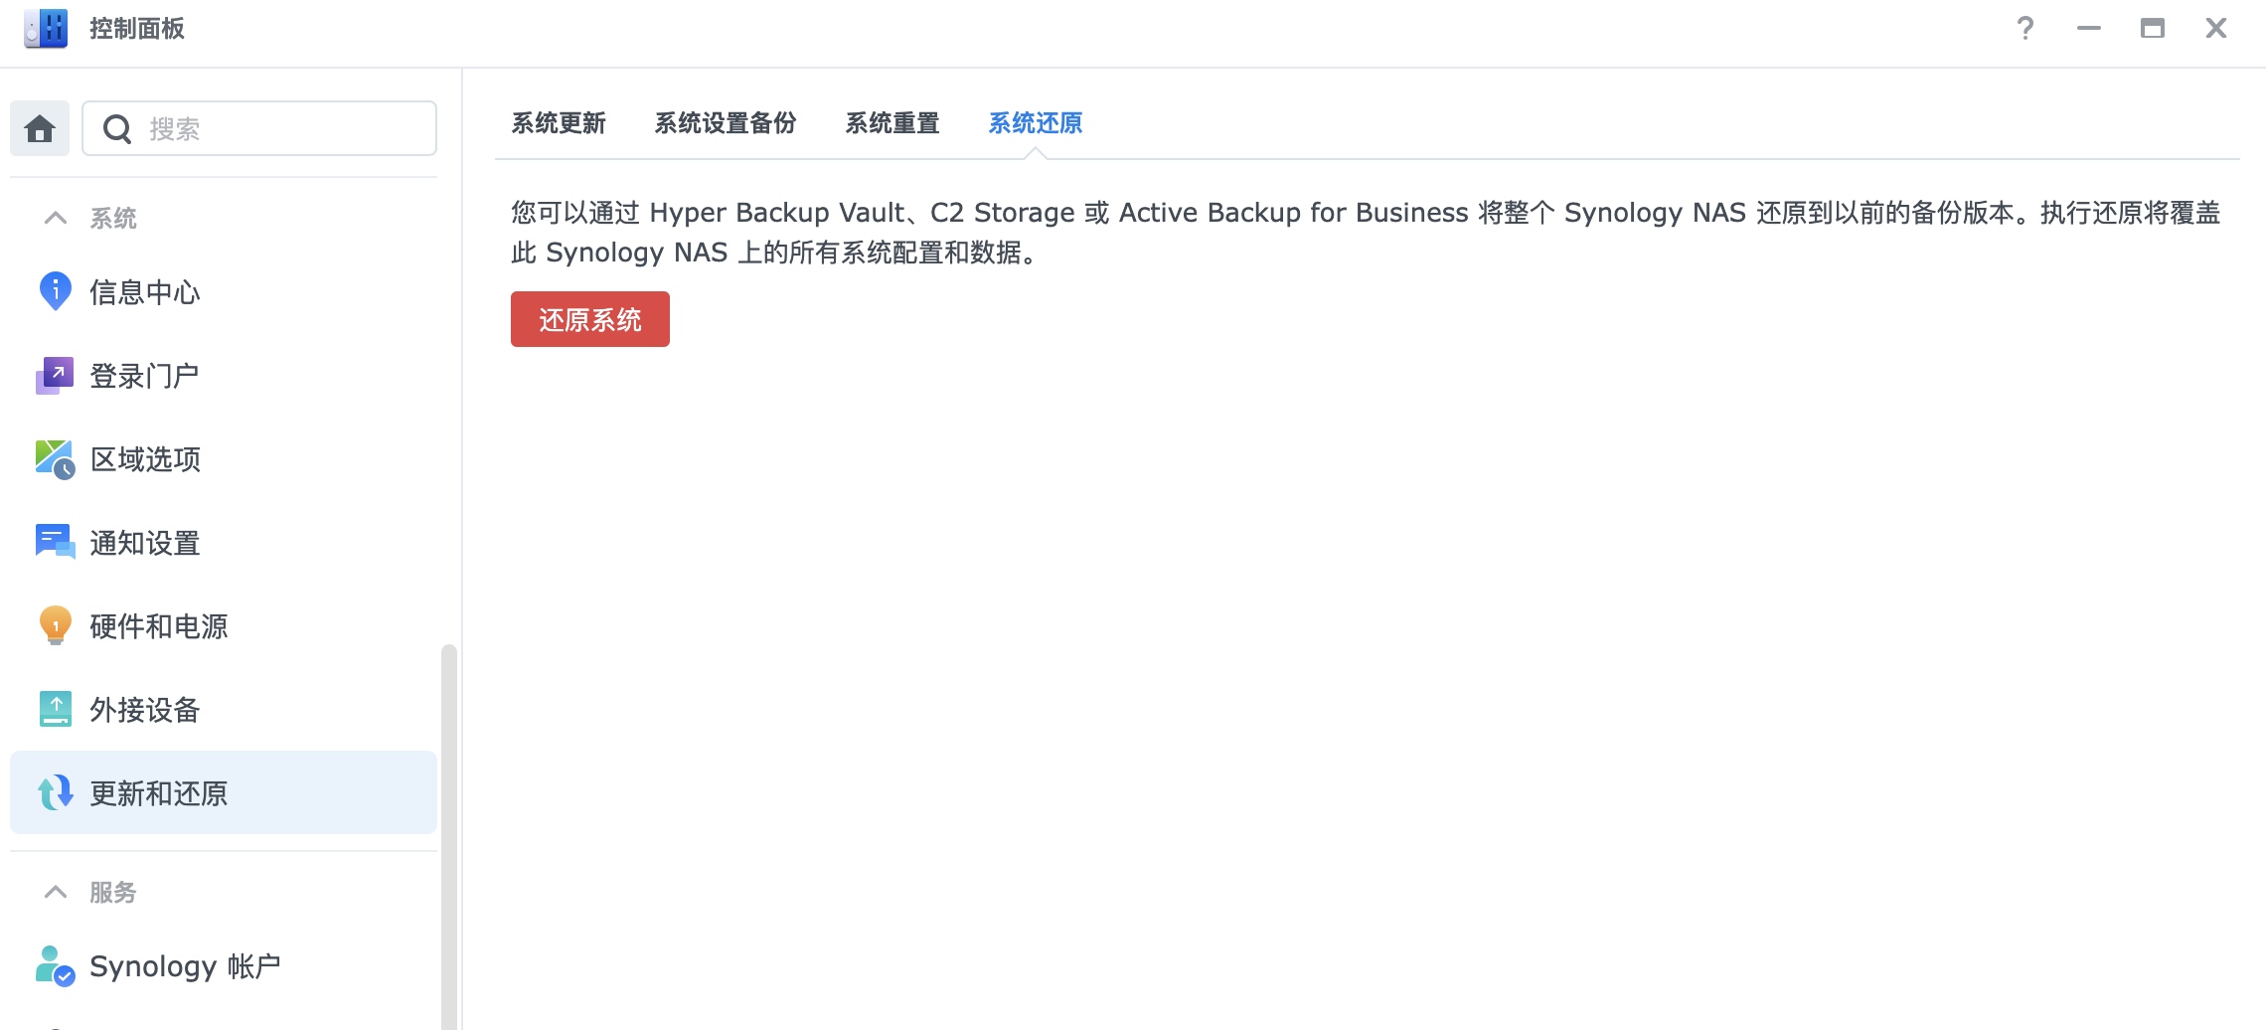
Task: Open Synology 帐户 account icon
Action: (x=55, y=965)
